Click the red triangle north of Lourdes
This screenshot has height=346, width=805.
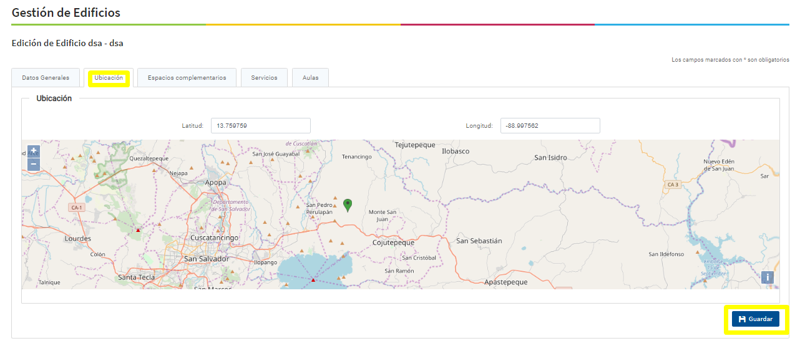coord(138,230)
